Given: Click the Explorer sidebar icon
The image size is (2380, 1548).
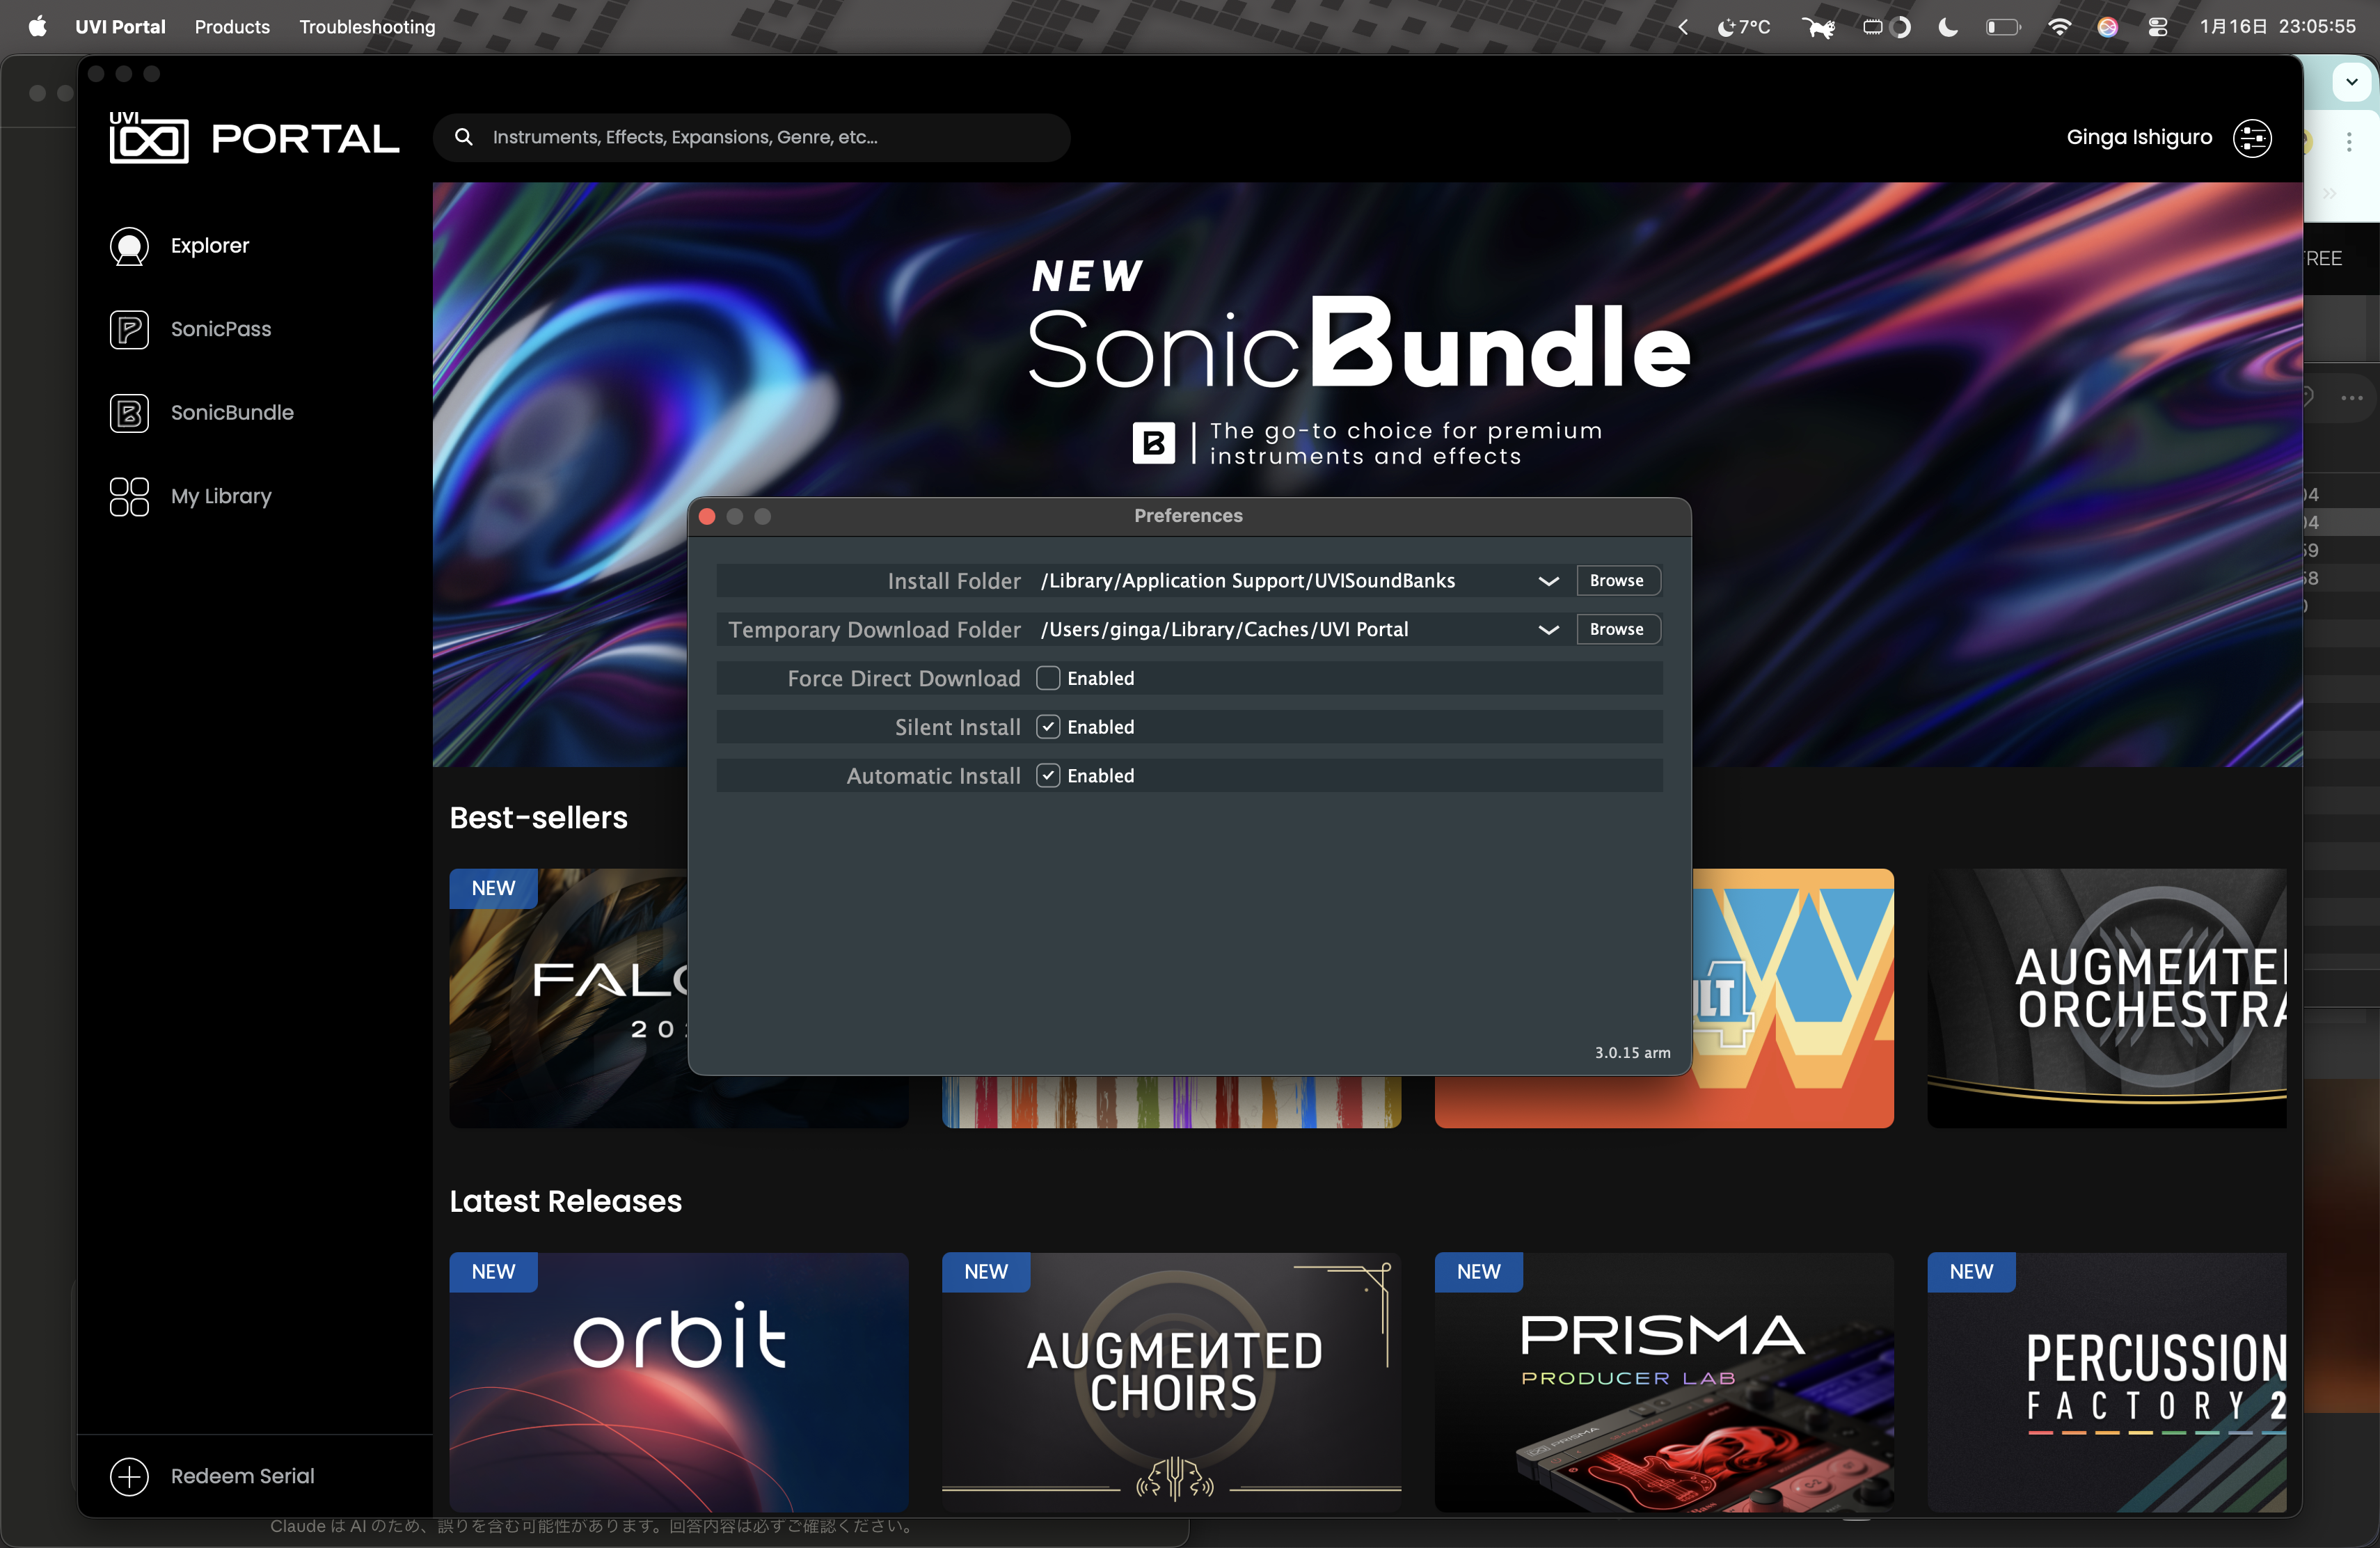Looking at the screenshot, I should (x=129, y=246).
